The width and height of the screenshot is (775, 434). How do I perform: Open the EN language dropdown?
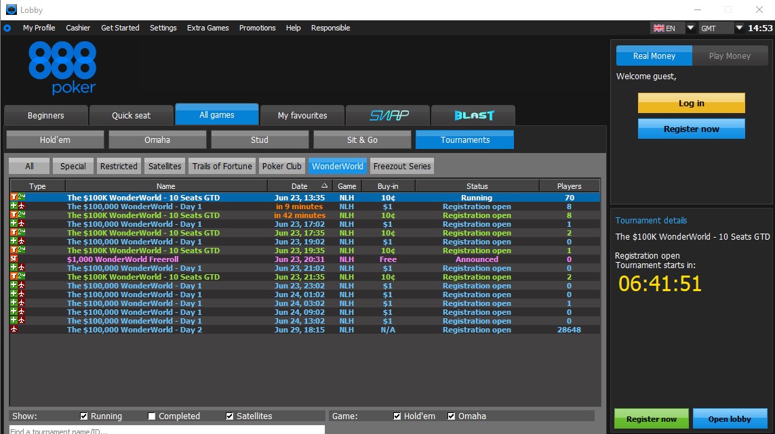[x=690, y=28]
